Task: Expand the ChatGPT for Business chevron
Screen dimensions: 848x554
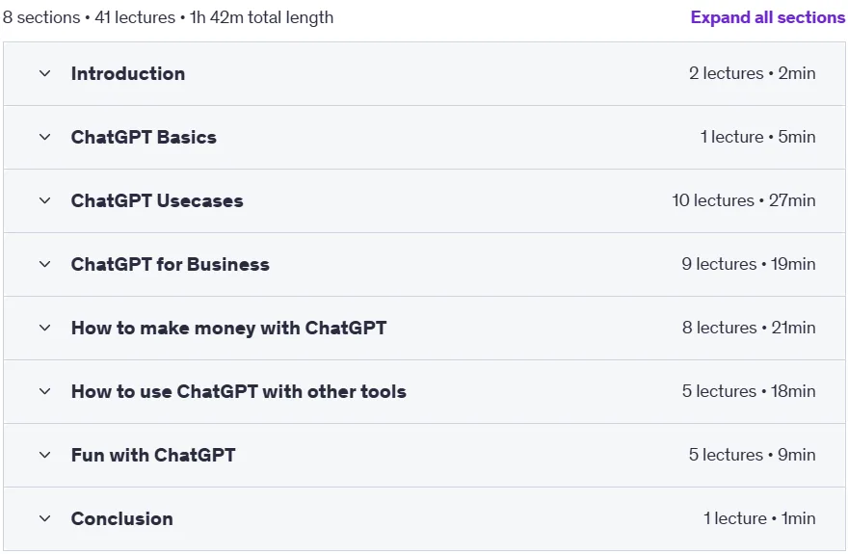Action: 45,264
